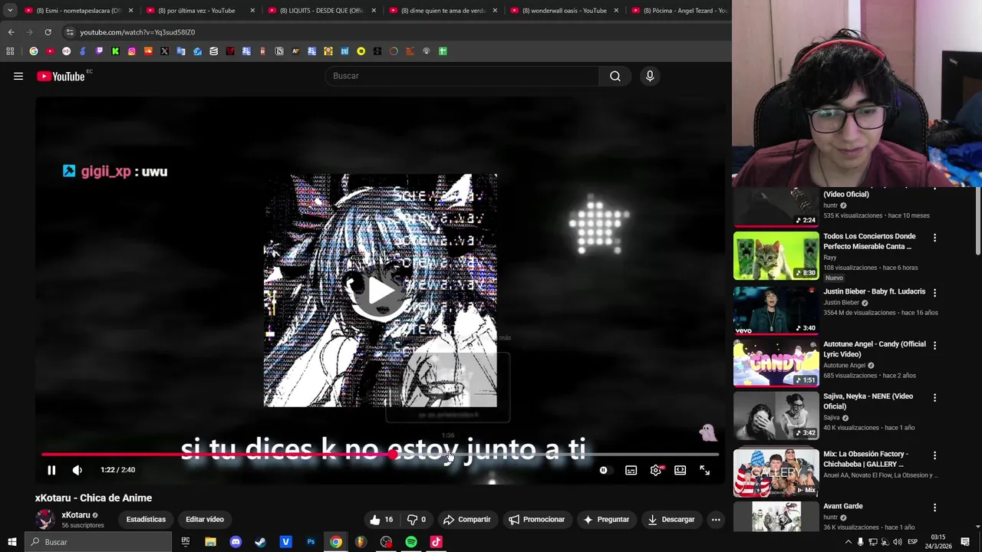Open Steam from the taskbar
The height and width of the screenshot is (552, 982).
(x=260, y=542)
